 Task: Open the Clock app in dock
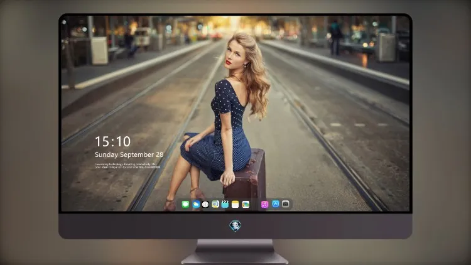pyautogui.click(x=205, y=204)
